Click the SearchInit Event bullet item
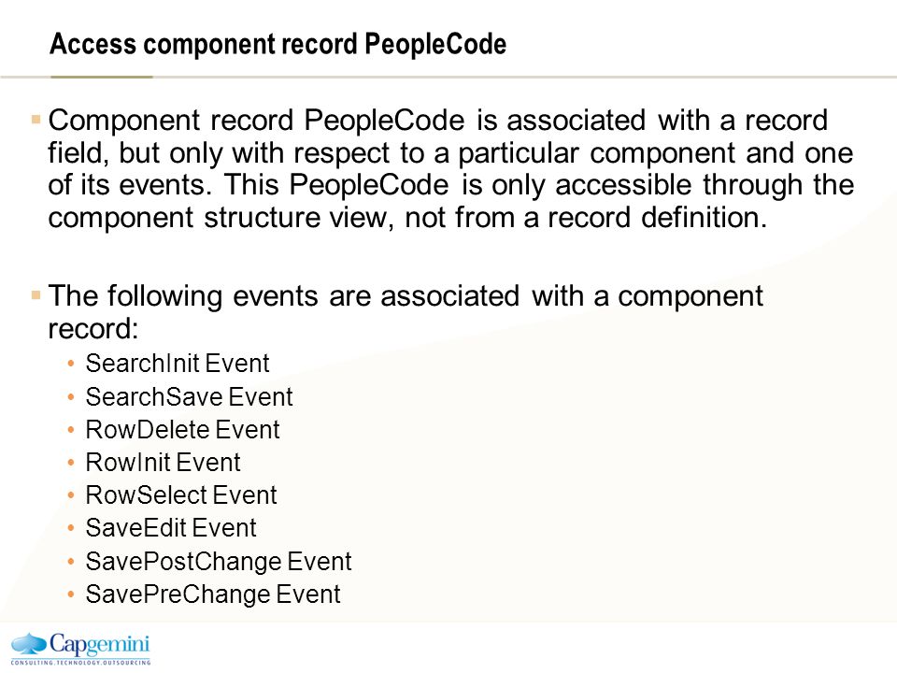The image size is (897, 673). (178, 364)
